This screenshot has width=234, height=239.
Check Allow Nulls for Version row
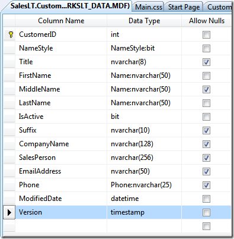click(x=206, y=213)
